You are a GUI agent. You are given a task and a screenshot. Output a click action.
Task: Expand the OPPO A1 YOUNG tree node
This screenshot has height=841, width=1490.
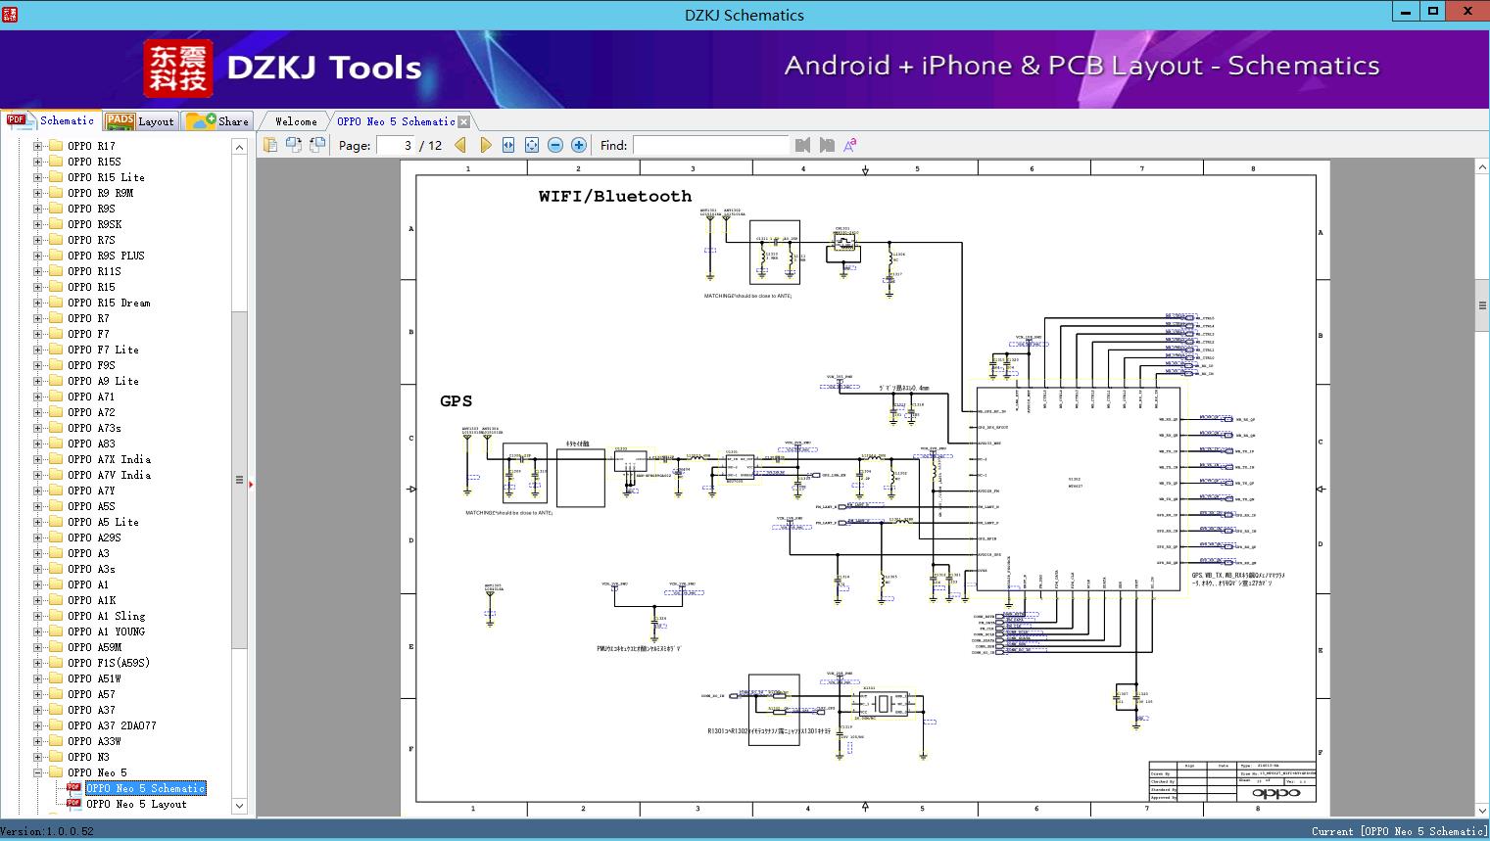click(38, 631)
